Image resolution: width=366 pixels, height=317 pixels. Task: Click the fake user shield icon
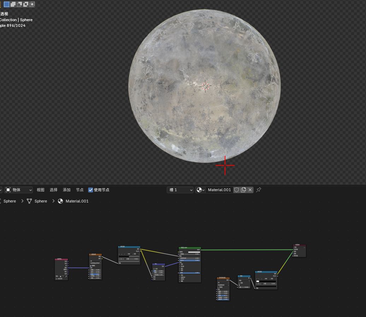(237, 190)
